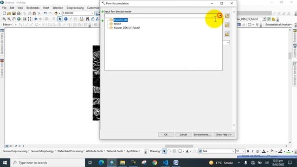Undo the last action in ArcMap toolbar
Viewport: 297px width, 167px height.
45,13
